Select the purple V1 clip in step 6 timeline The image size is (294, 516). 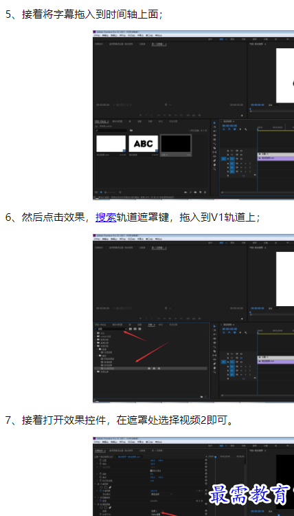[x=276, y=361]
